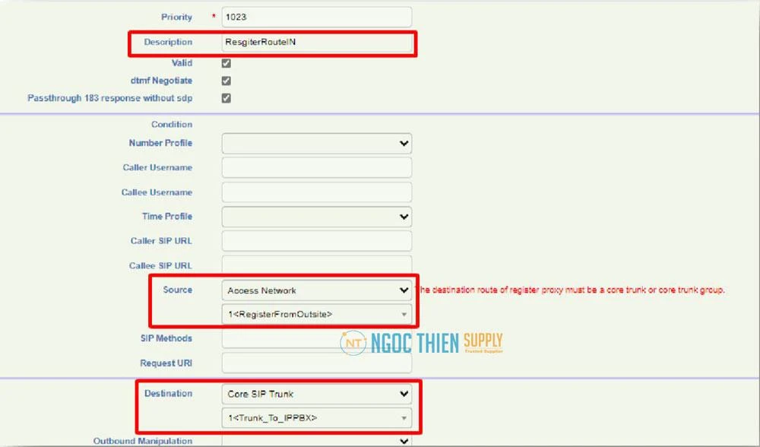760x447 pixels.
Task: Click the Request URI input field
Action: pyautogui.click(x=316, y=363)
